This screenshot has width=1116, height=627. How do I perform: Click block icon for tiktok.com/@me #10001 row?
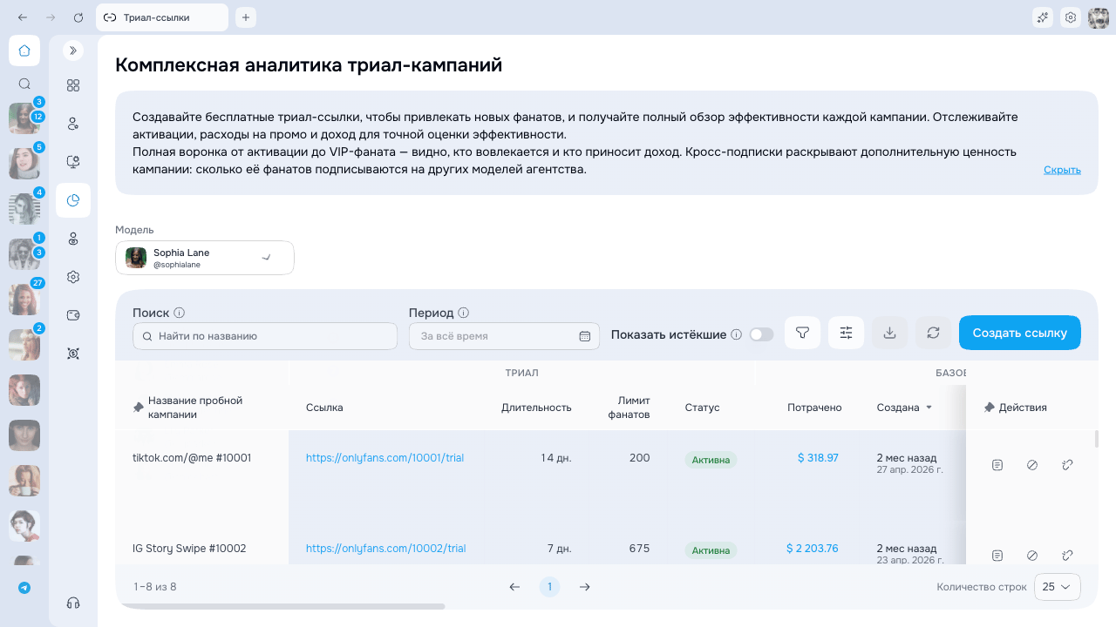[1032, 465]
